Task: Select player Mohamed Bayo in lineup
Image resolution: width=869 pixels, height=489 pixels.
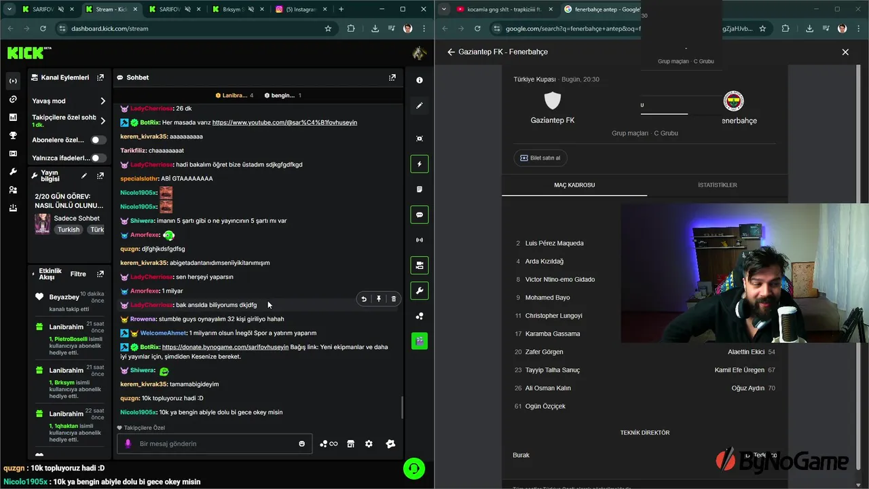Action: [548, 297]
